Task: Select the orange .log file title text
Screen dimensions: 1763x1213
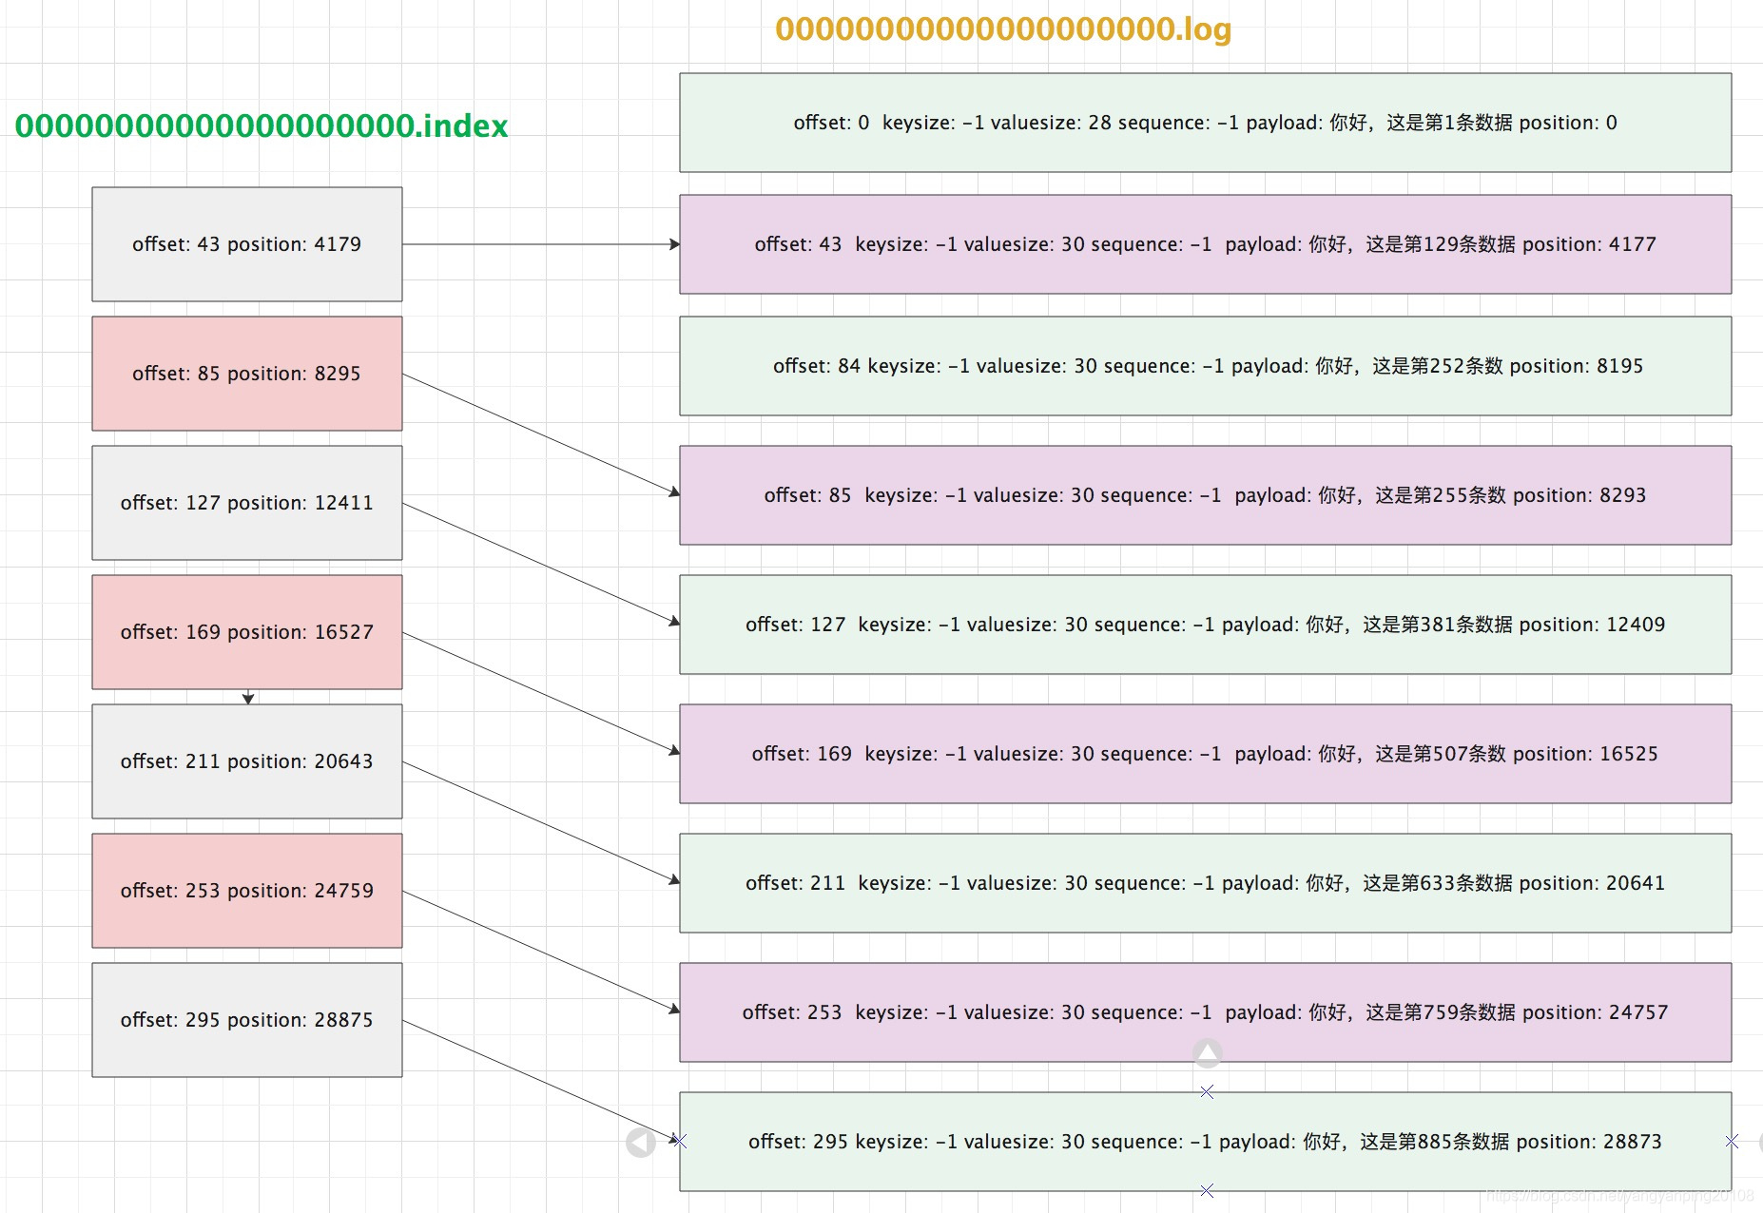Action: [1003, 29]
